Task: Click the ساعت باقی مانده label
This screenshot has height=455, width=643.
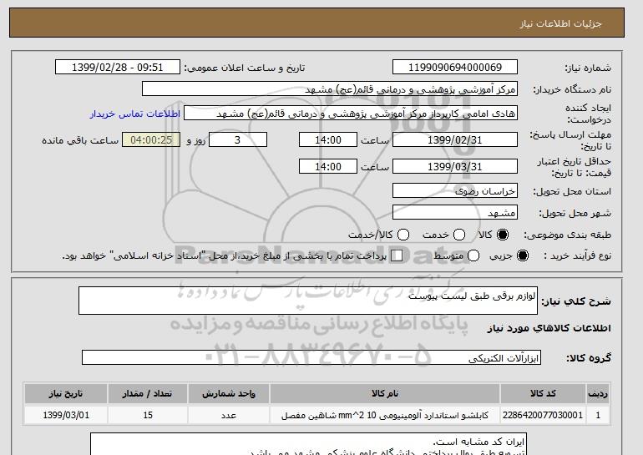Action: click(x=80, y=140)
